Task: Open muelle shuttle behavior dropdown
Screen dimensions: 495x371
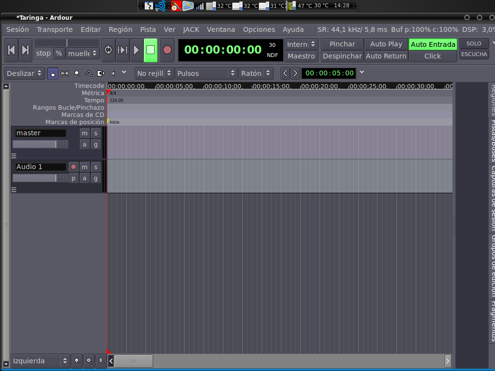Action: pyautogui.click(x=83, y=54)
